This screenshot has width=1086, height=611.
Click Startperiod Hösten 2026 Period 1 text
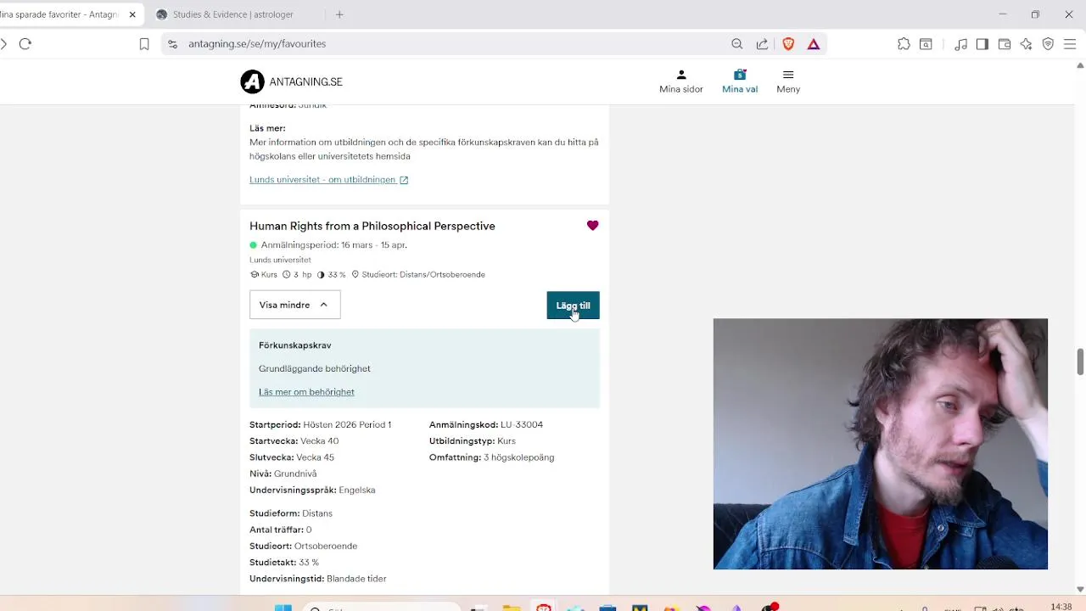tap(320, 424)
